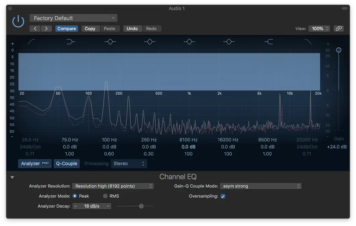356x226 pixels.
Task: Enable the low cut filter band icon
Action: [x=31, y=42]
